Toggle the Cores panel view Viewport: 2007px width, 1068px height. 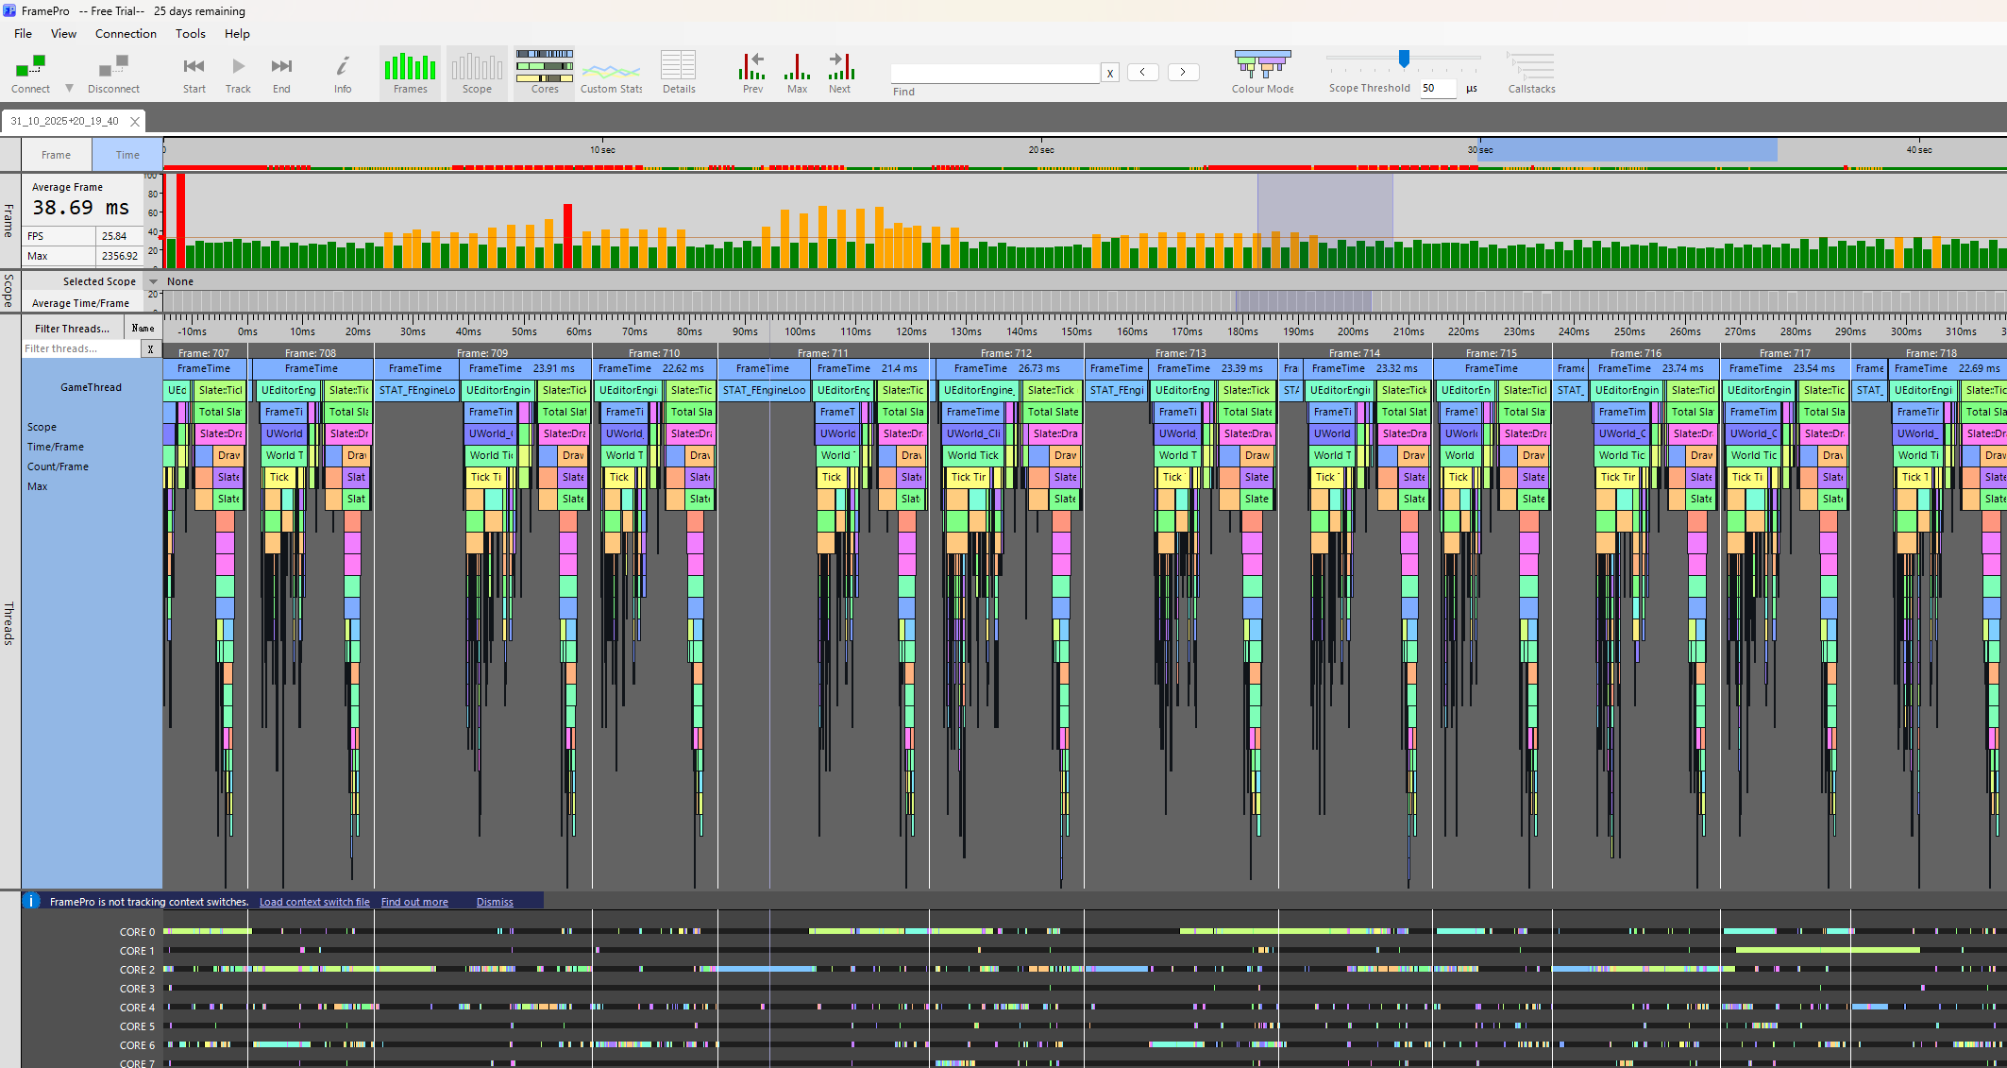[545, 68]
